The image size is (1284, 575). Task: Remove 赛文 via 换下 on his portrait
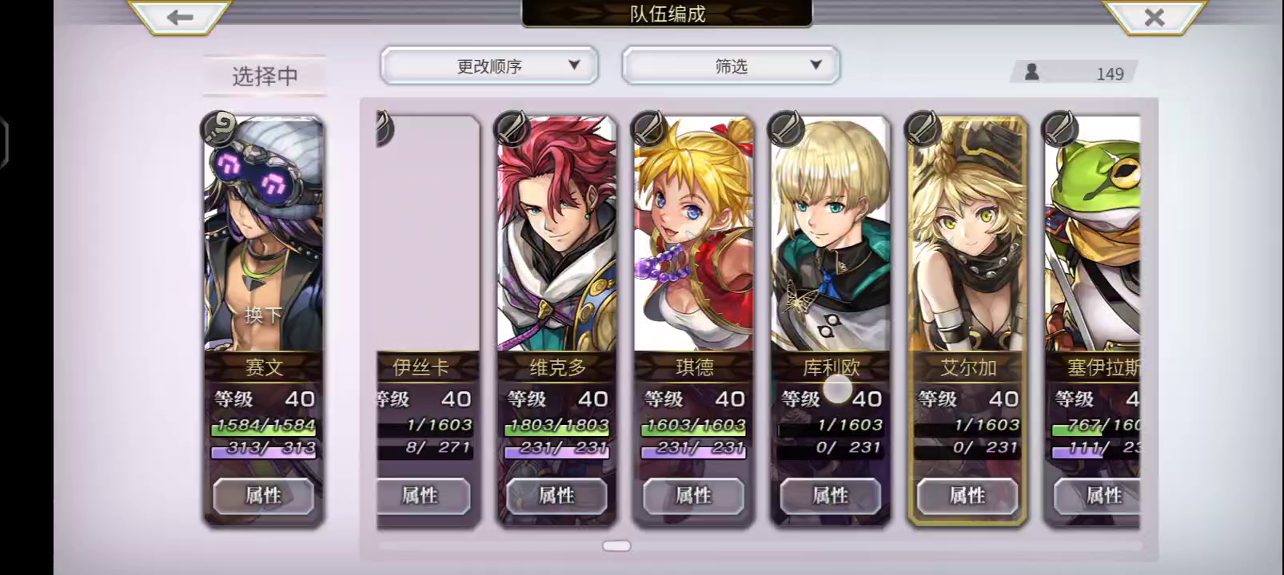point(263,315)
